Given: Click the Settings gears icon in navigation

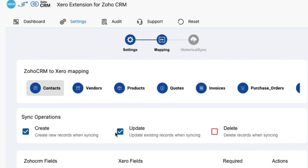Looking at the screenshot, I should tap(63, 22).
